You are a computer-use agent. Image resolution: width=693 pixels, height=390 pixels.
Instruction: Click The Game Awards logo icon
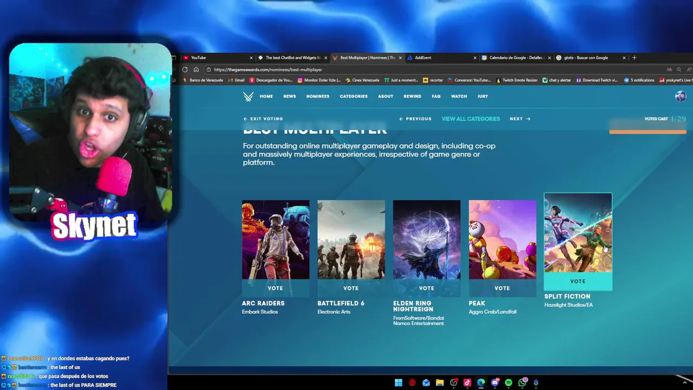[x=248, y=96]
